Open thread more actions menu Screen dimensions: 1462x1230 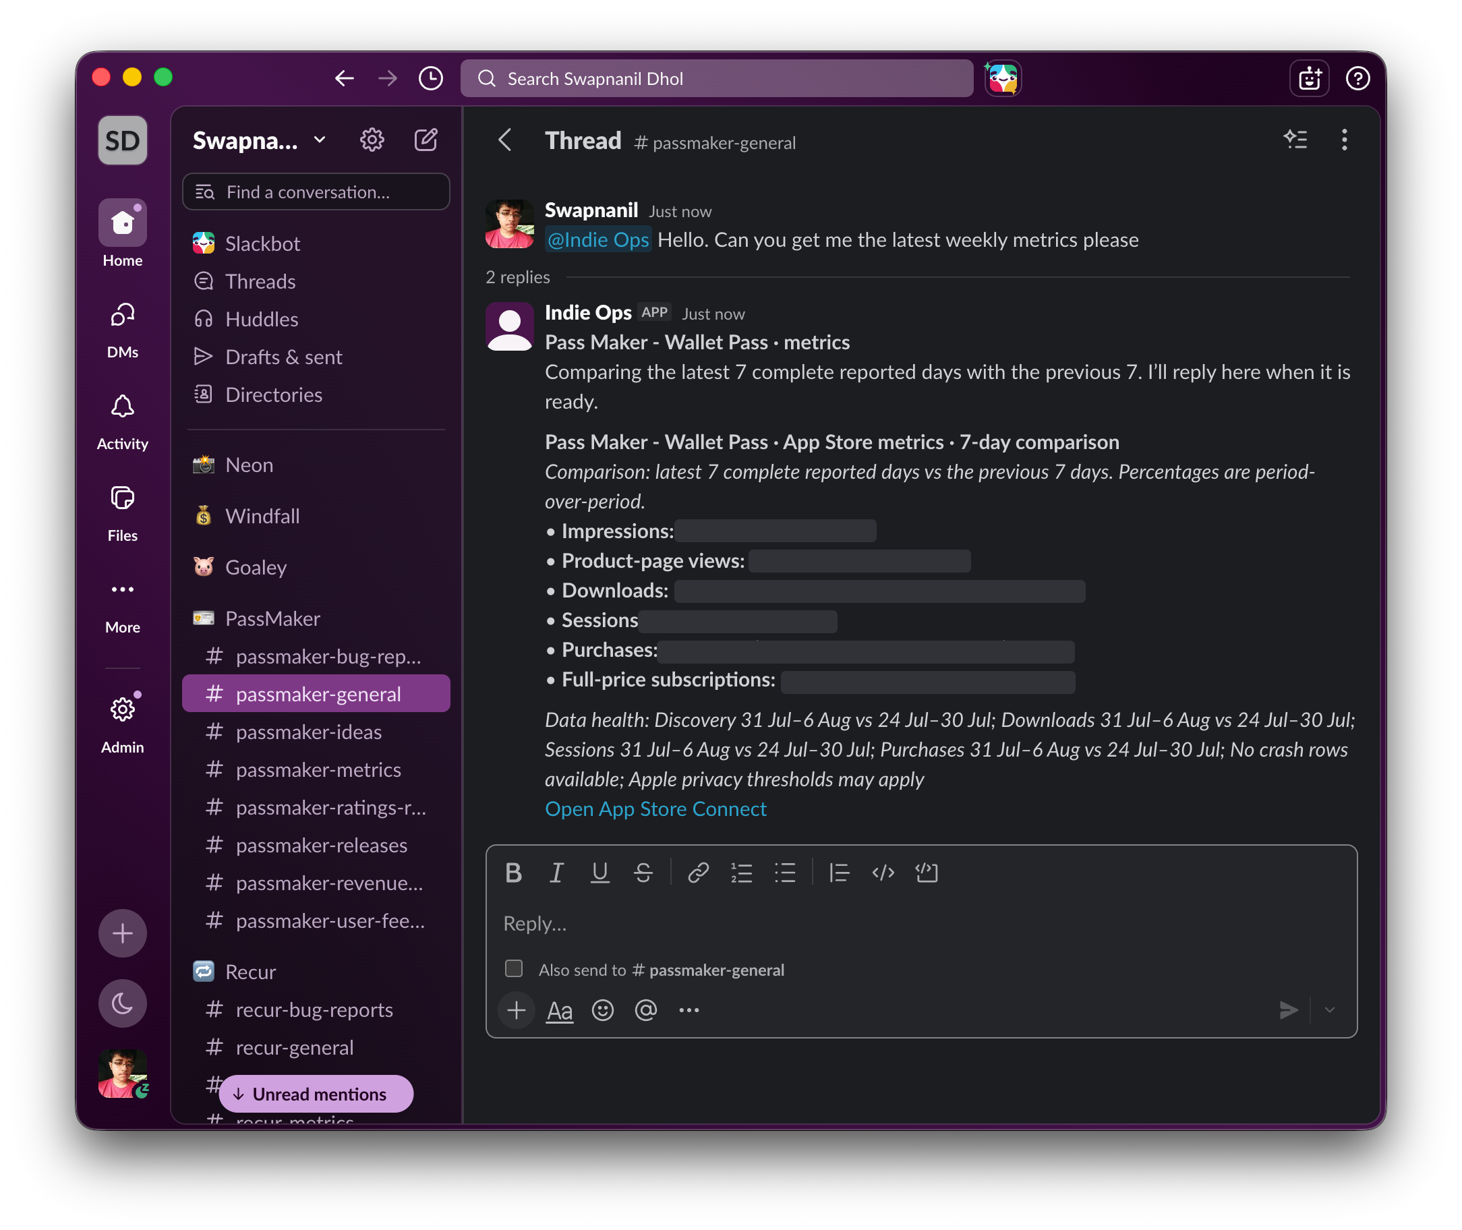coord(1344,140)
